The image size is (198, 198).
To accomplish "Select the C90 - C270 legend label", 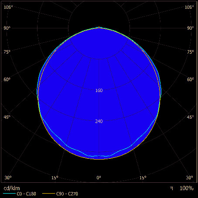I will [x=67, y=194].
